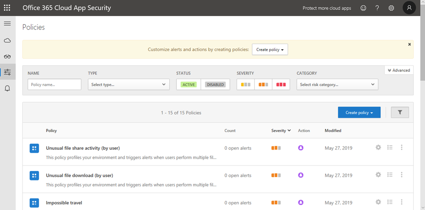Click the smiley feedback icon in header
Viewport: 425px width, 210px height.
point(363,8)
